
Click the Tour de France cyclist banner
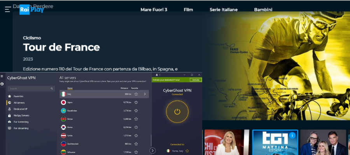[276, 65]
